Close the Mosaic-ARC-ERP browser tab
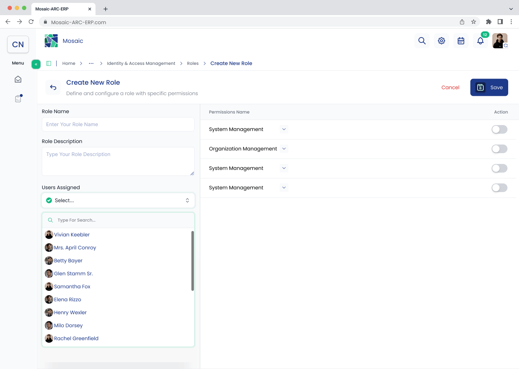Screen dimensions: 519x369 coord(90,9)
